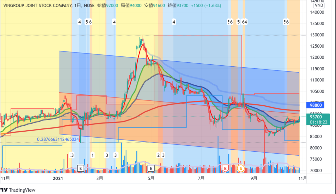Click the 7月 label on the time axis
This screenshot has height=194, width=336.
[201, 178]
